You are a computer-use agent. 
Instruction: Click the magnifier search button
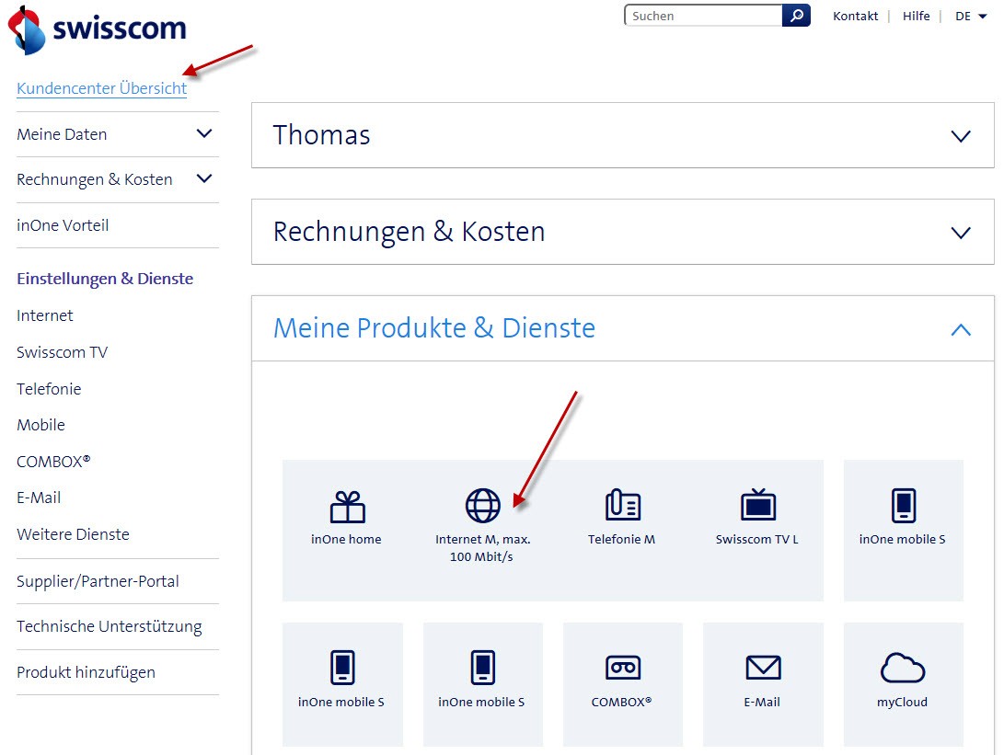pos(796,16)
